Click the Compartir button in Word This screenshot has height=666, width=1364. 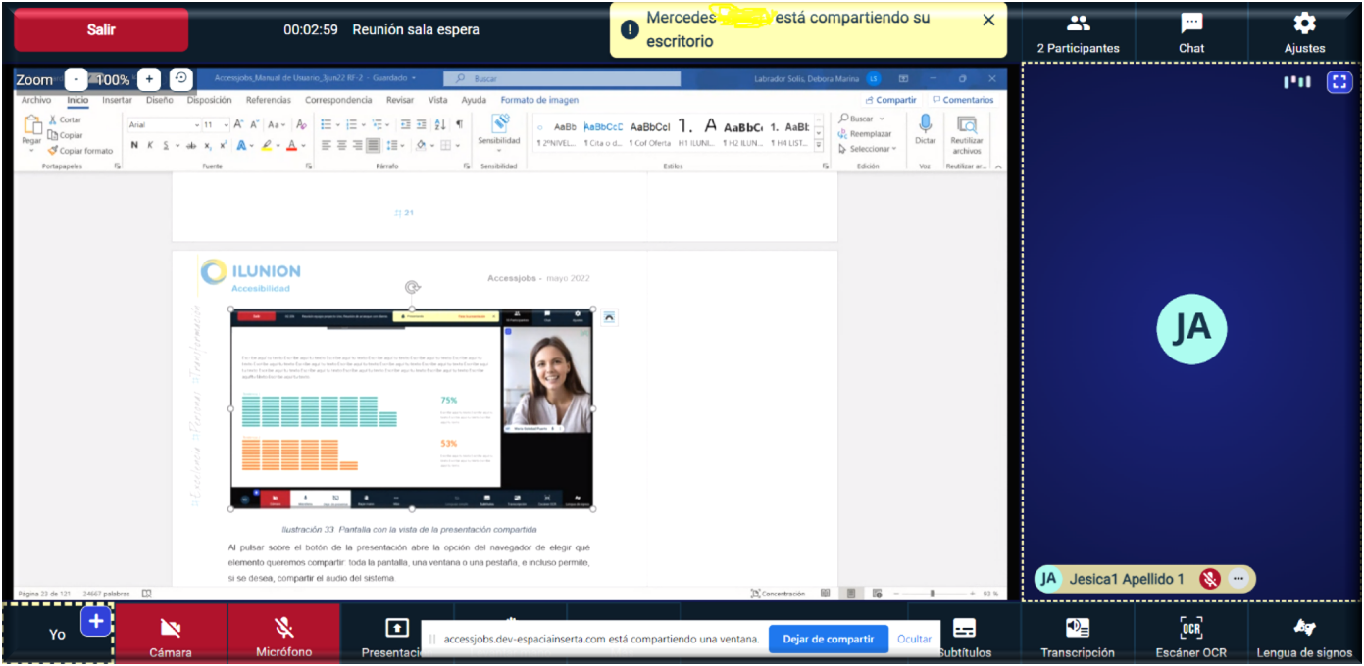tap(891, 100)
